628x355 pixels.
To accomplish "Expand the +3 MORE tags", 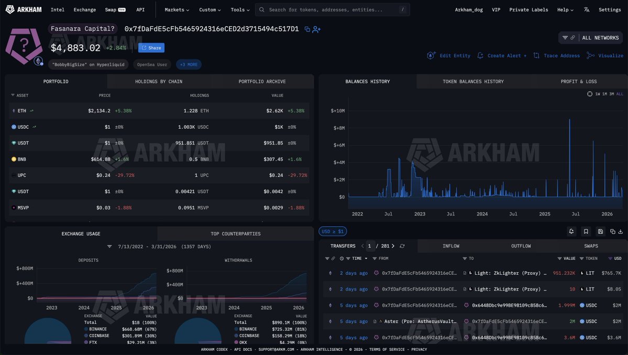I will tap(189, 64).
